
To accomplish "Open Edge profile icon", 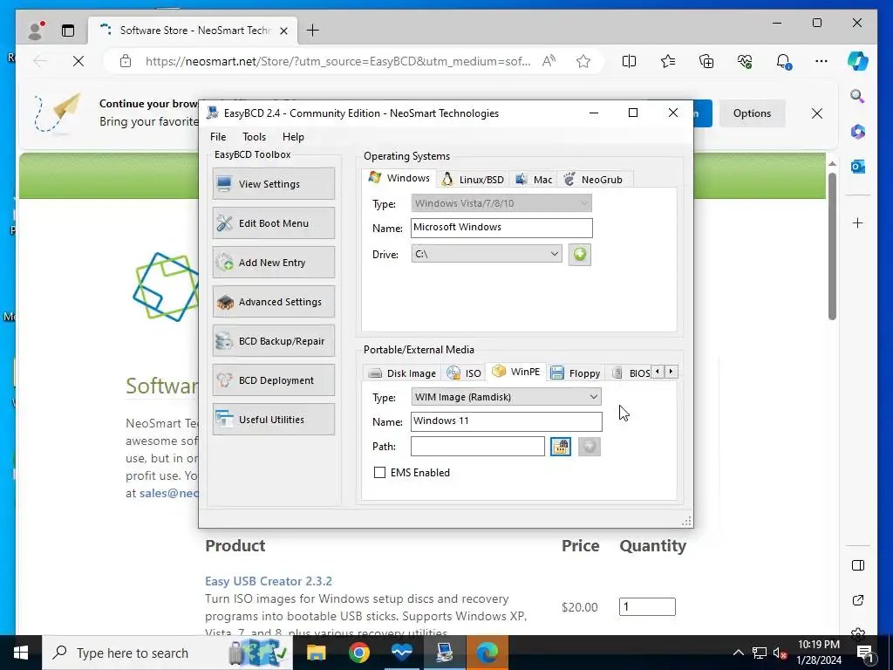I will pos(36,31).
